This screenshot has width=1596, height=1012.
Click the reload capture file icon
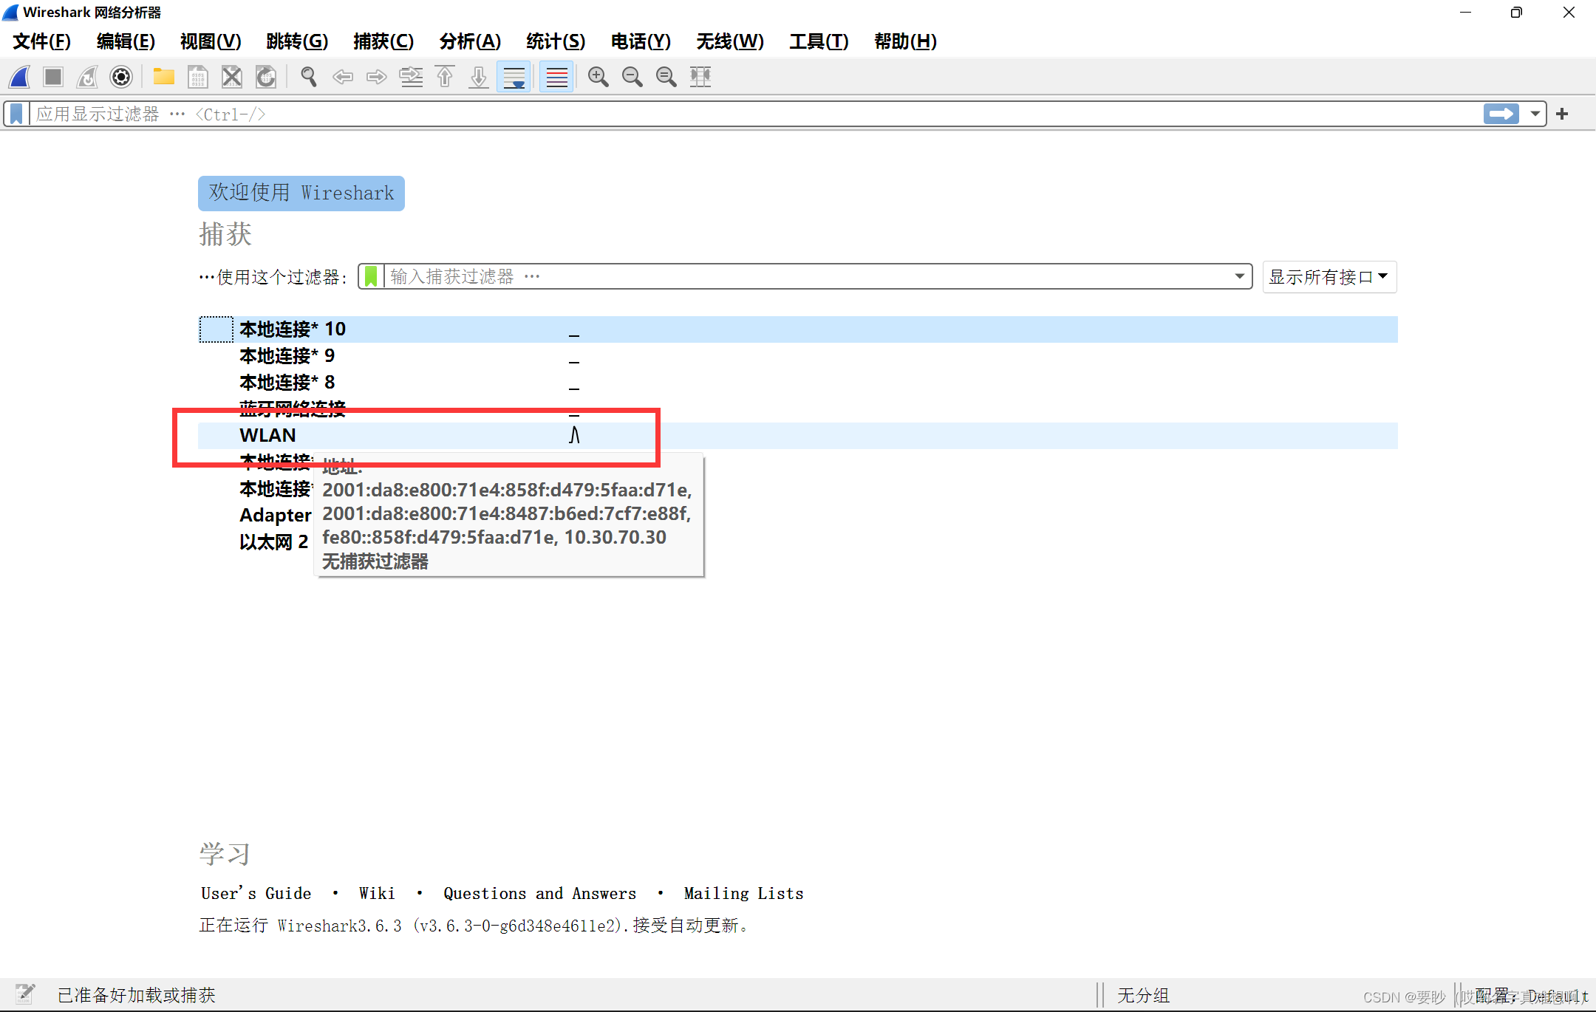click(x=266, y=77)
